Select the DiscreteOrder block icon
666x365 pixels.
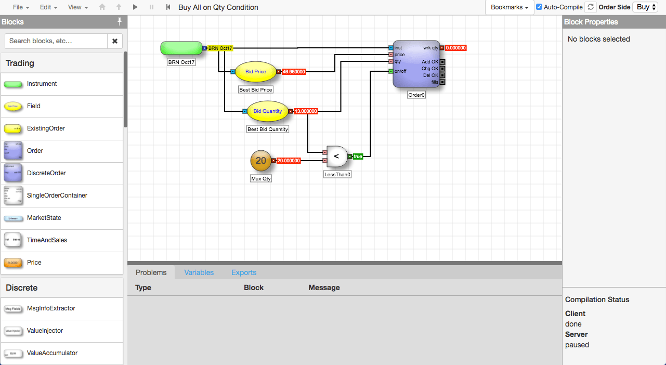click(12, 173)
